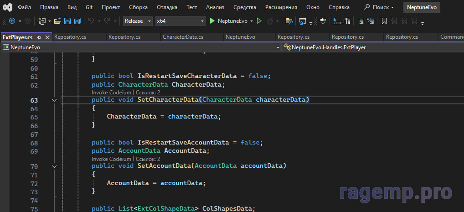Save the current file with the floppy icon
The image size is (464, 212).
pyautogui.click(x=67, y=21)
